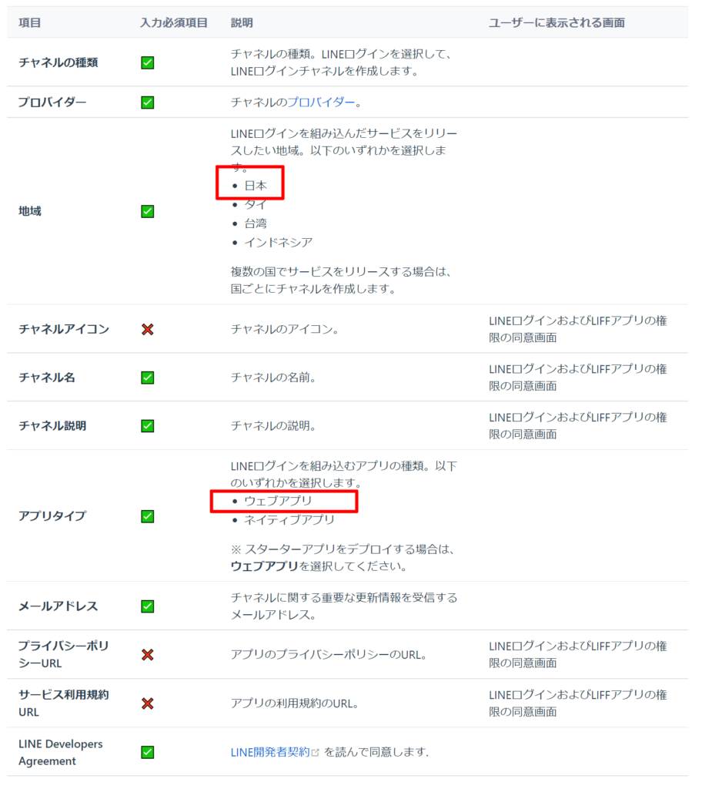
Task: Click the green check for LINE Developers Agreement
Action: pyautogui.click(x=147, y=752)
